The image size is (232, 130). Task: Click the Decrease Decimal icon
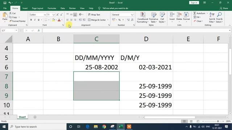tap(132, 20)
